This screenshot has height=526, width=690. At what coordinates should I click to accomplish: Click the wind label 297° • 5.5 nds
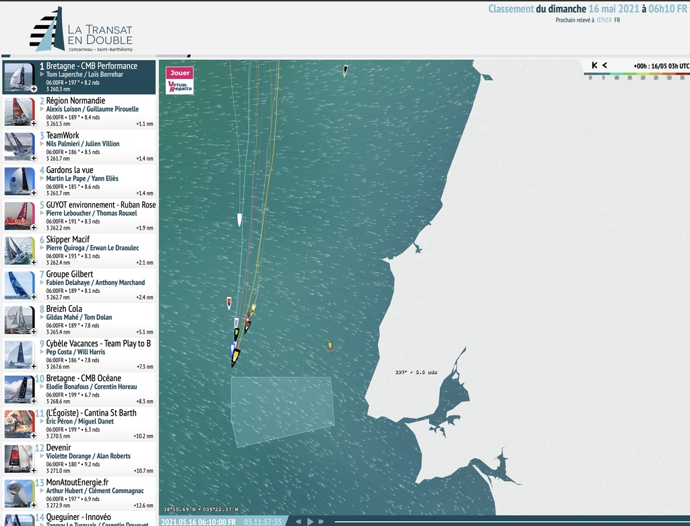(416, 372)
